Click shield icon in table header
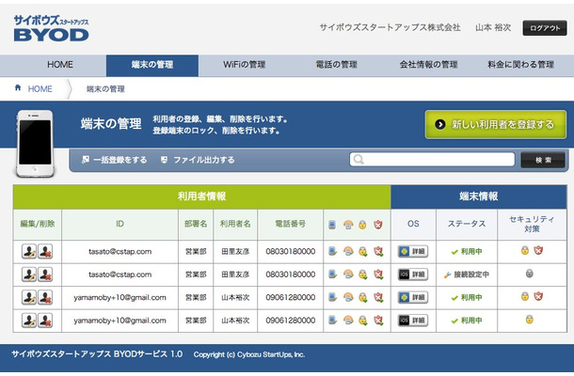 [378, 225]
